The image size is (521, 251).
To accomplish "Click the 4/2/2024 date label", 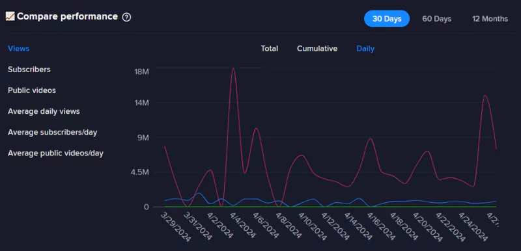I will (220, 226).
